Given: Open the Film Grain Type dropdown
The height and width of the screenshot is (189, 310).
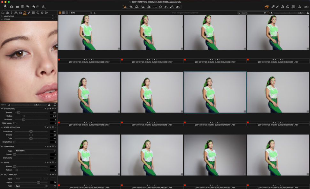Looking at the screenshot, I should click(35, 150).
